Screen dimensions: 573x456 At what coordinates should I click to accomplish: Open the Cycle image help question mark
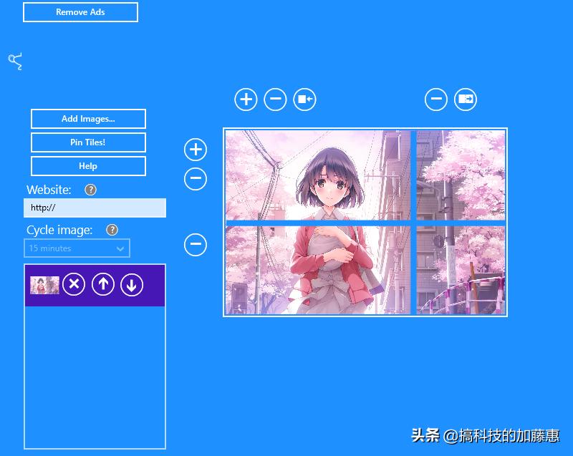[112, 230]
